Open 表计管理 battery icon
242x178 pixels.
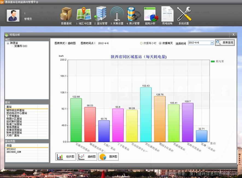(x=133, y=14)
